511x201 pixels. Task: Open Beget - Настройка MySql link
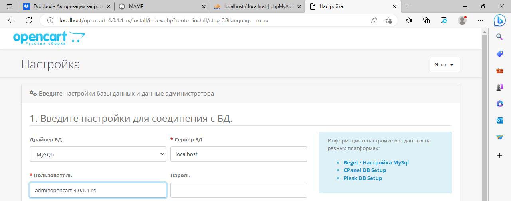376,162
